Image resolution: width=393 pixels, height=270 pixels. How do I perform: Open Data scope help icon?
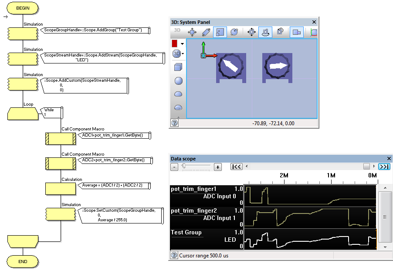pyautogui.click(x=174, y=255)
